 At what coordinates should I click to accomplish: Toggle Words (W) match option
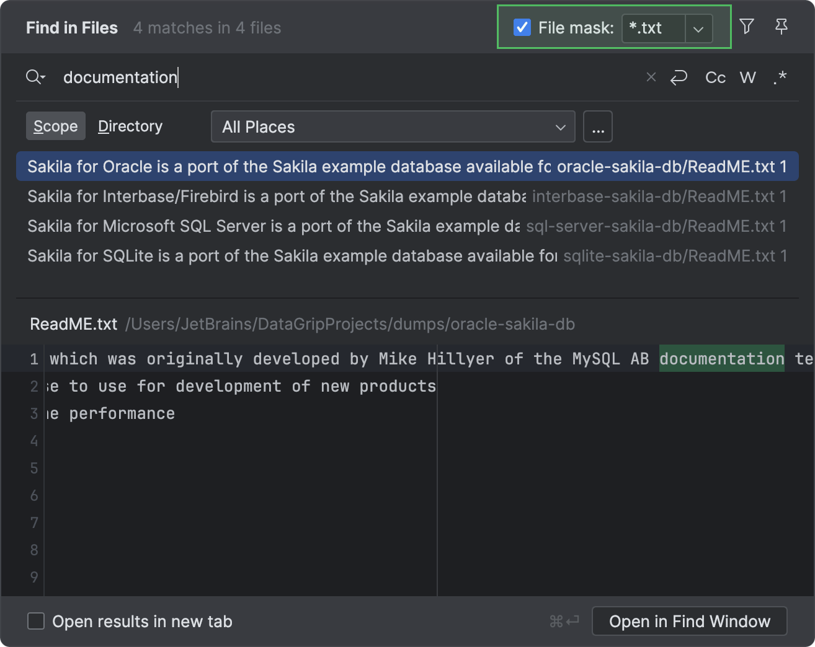pos(747,77)
